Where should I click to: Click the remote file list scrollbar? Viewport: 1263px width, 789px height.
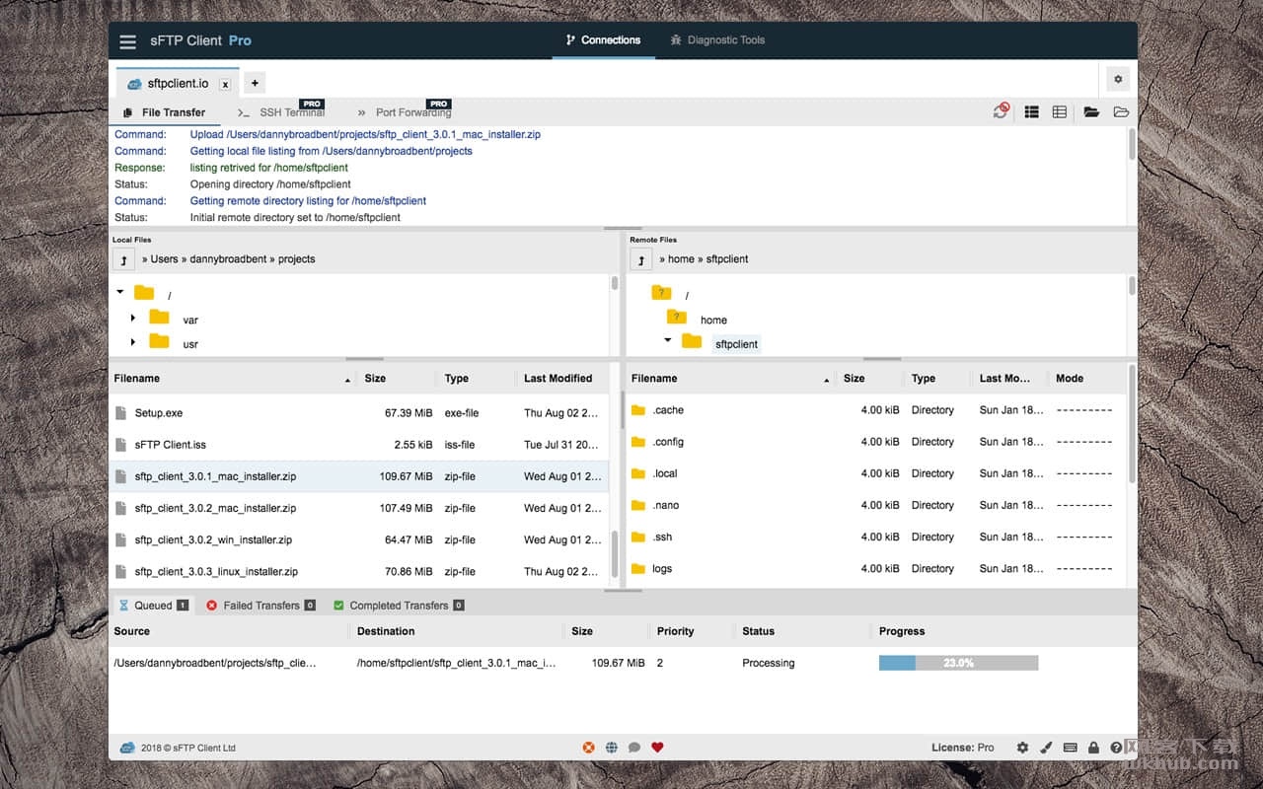(x=1131, y=424)
